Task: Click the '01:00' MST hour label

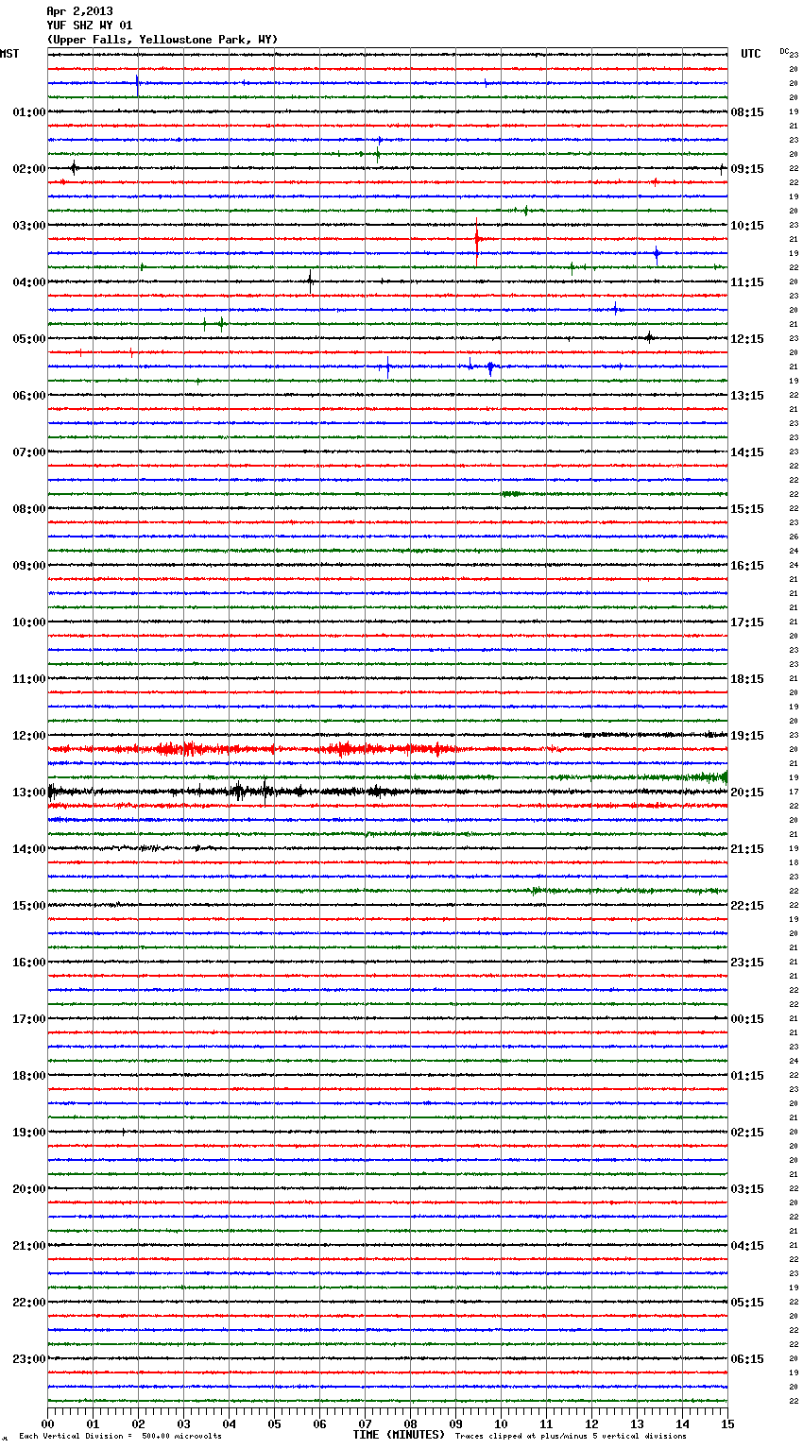Action: pyautogui.click(x=29, y=112)
